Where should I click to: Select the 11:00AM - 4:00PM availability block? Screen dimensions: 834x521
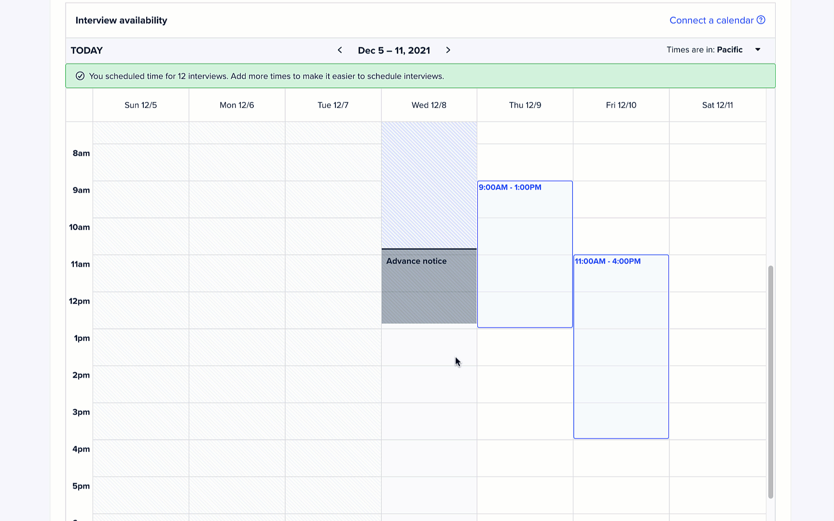coord(621,346)
